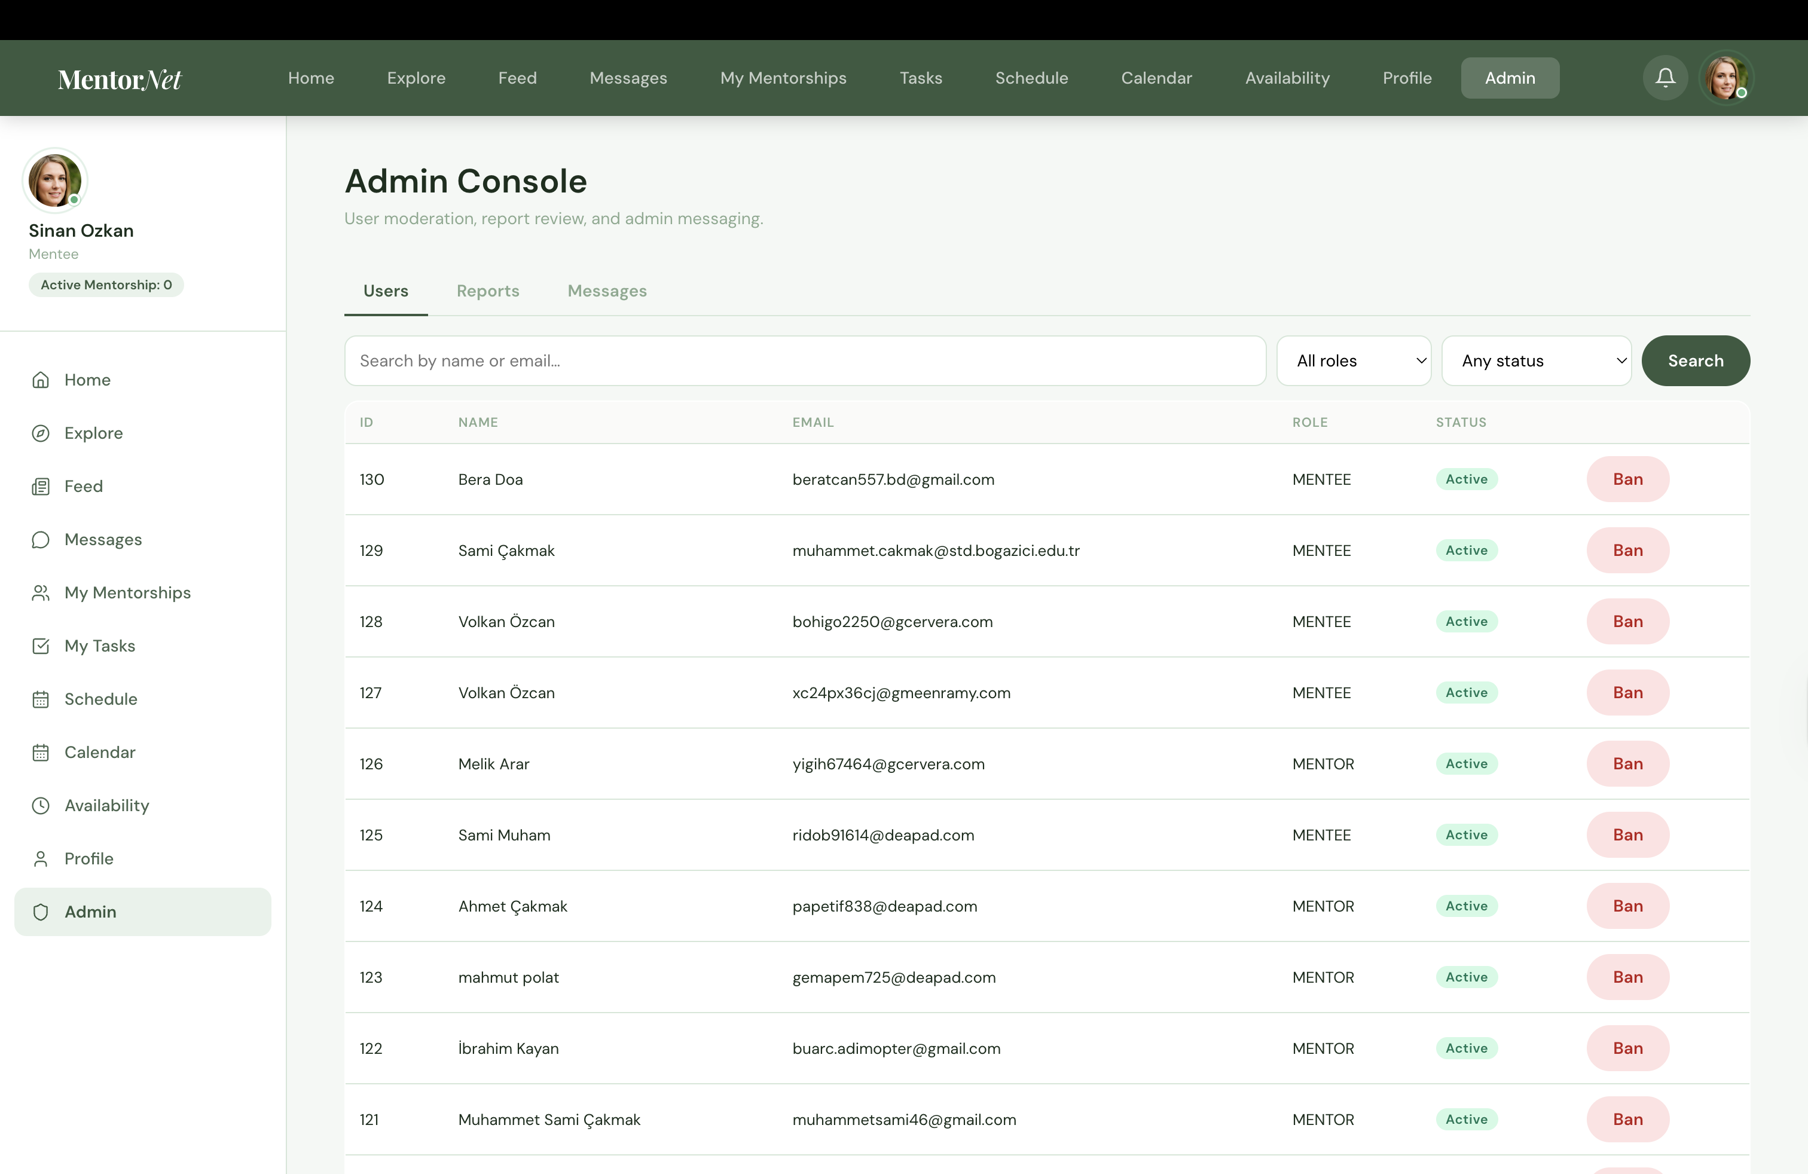Open Availability in the top navigation bar
Viewport: 1808px width, 1174px height.
[1288, 78]
